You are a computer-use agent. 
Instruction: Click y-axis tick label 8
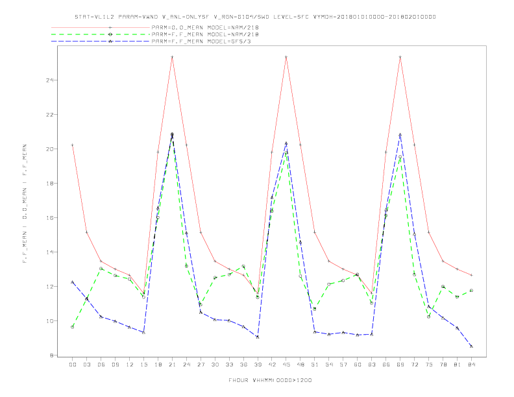click(51, 355)
